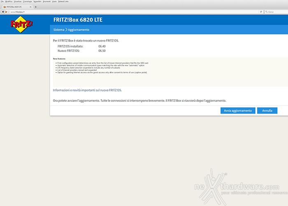This screenshot has width=288, height=206.
Task: Click the 'Nuovo FRITZ!OS:' label
Action: (69, 51)
